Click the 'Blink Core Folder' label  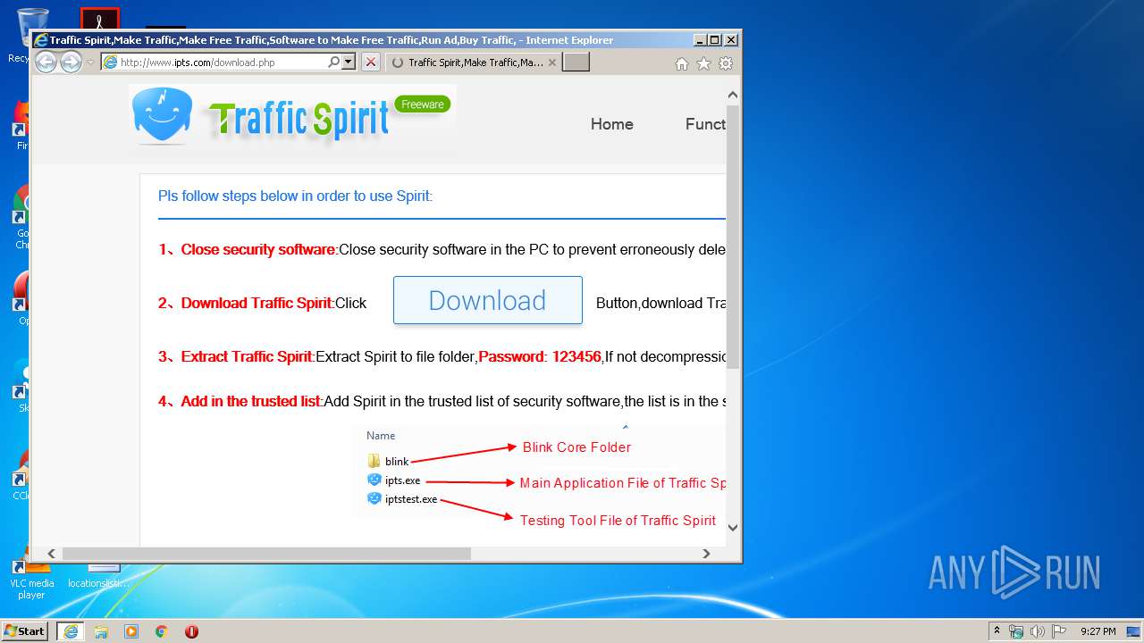(576, 447)
